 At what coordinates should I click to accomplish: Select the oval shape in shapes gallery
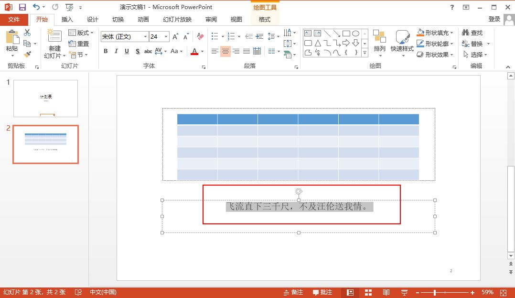pyautogui.click(x=356, y=33)
